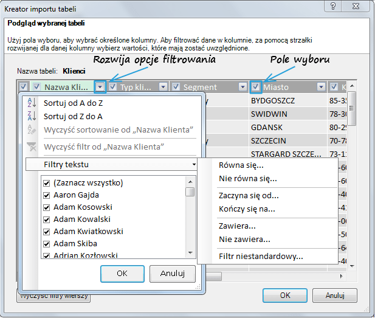This screenshot has width=375, height=318.
Task: Open the Segment column filter dropdown
Action: coord(242,87)
